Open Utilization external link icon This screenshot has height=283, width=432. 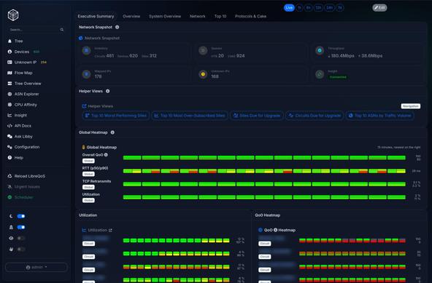click(x=110, y=230)
